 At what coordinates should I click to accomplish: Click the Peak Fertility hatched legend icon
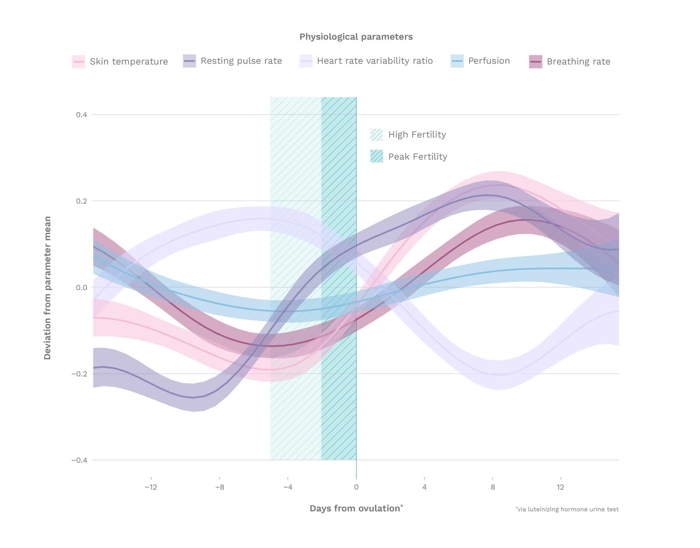coord(377,156)
